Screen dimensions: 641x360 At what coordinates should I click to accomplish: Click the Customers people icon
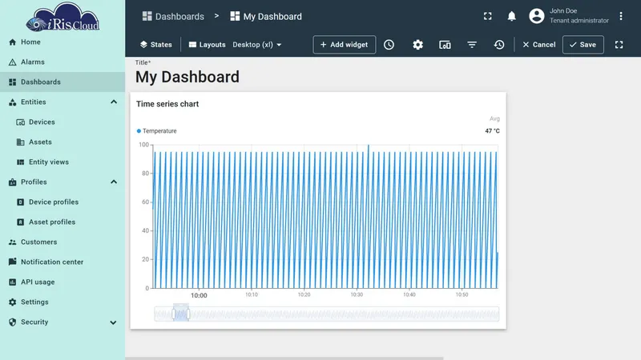coord(13,242)
